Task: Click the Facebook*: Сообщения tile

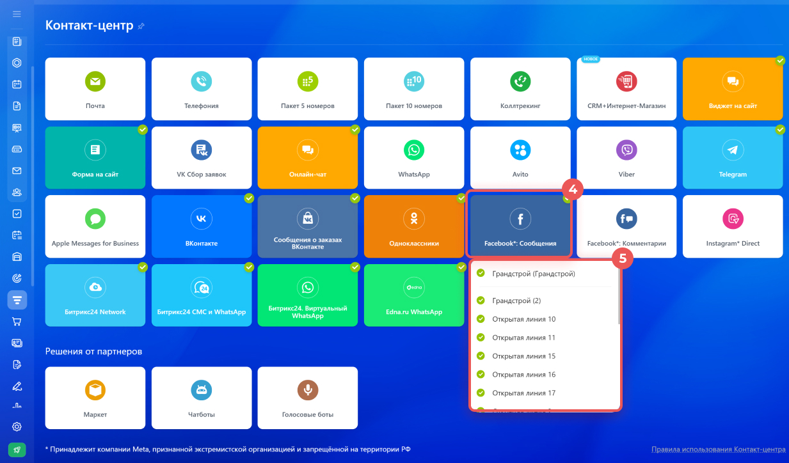Action: tap(520, 226)
